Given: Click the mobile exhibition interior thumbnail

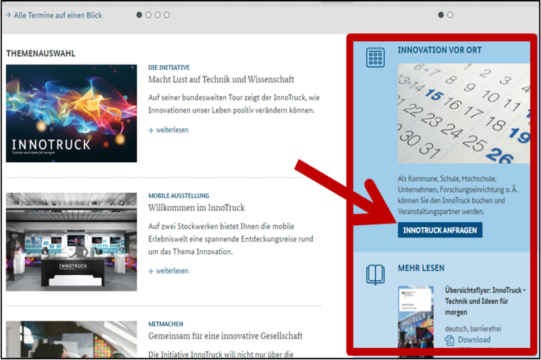Looking at the screenshot, I should pyautogui.click(x=71, y=242).
